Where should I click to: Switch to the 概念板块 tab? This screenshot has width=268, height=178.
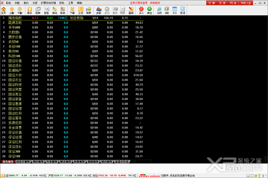(x=66, y=161)
